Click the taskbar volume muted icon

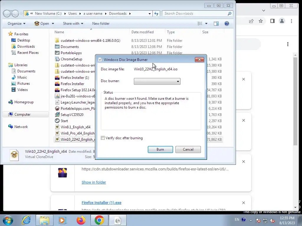272,221
